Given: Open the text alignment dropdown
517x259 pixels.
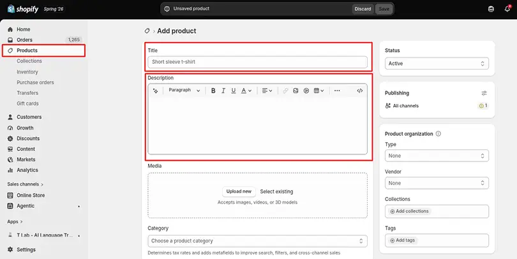Looking at the screenshot, I should [267, 91].
